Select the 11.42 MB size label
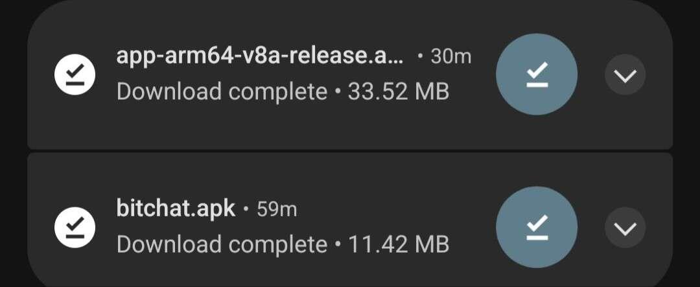This screenshot has height=287, width=700. (x=398, y=244)
